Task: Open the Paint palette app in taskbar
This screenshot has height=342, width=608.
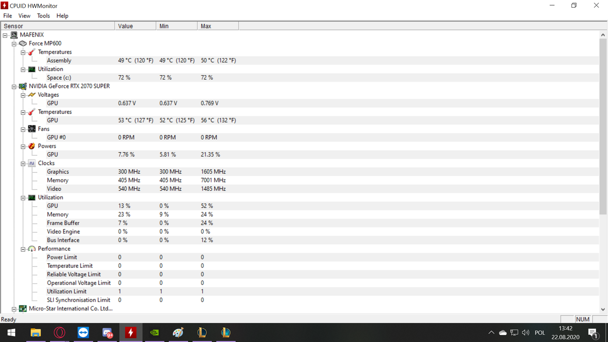Action: (178, 332)
